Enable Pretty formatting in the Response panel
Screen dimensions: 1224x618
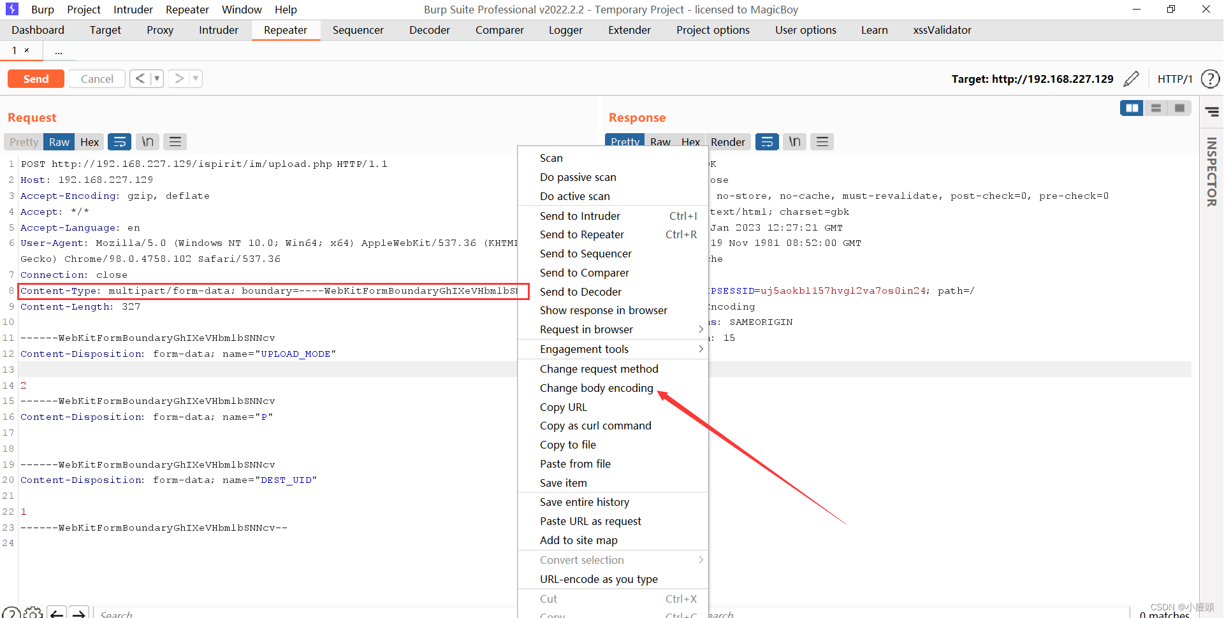pyautogui.click(x=624, y=141)
